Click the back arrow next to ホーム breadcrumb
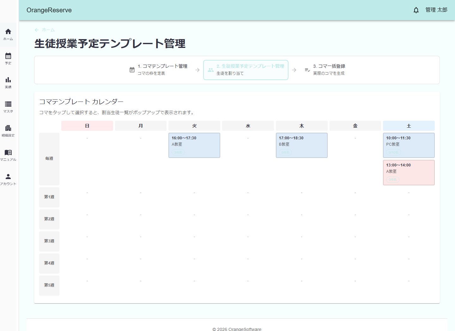This screenshot has height=331, width=455. (x=37, y=30)
